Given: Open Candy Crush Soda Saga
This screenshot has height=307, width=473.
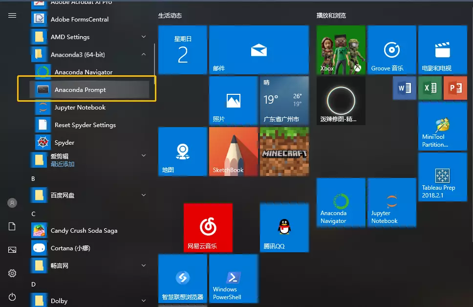Looking at the screenshot, I should tap(89, 231).
